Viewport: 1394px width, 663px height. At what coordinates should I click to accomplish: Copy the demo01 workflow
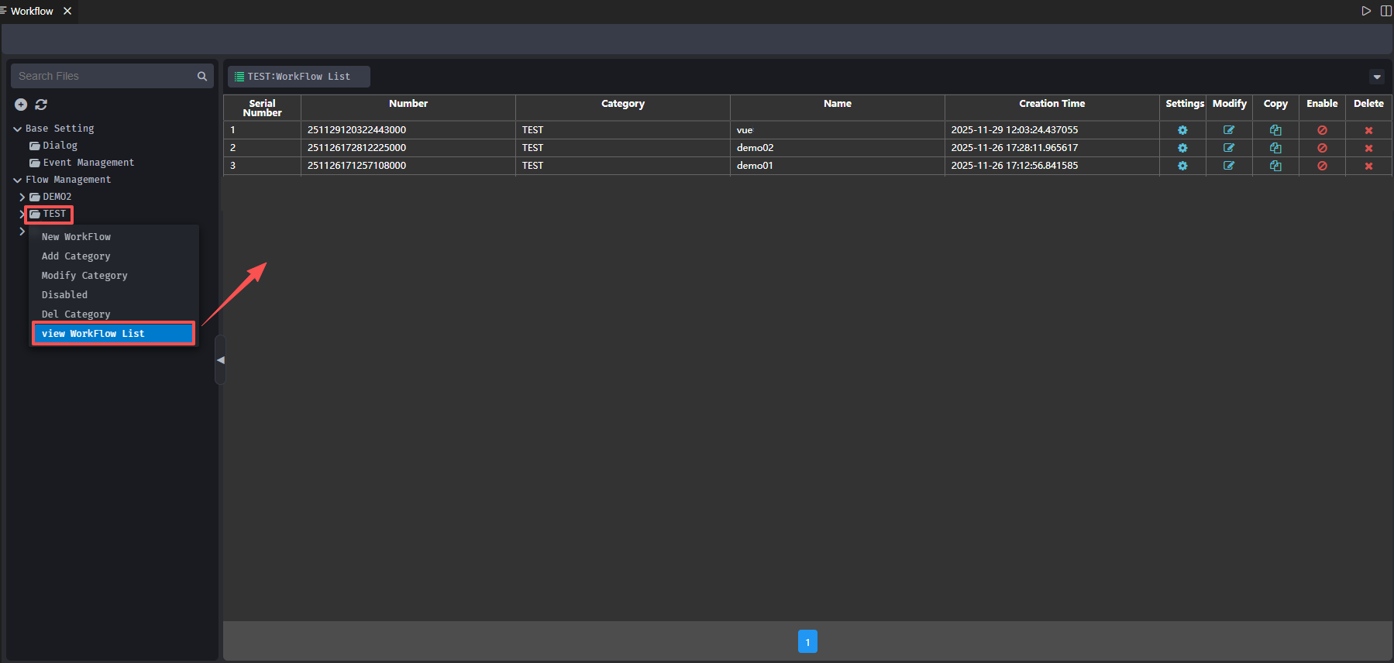pos(1275,166)
